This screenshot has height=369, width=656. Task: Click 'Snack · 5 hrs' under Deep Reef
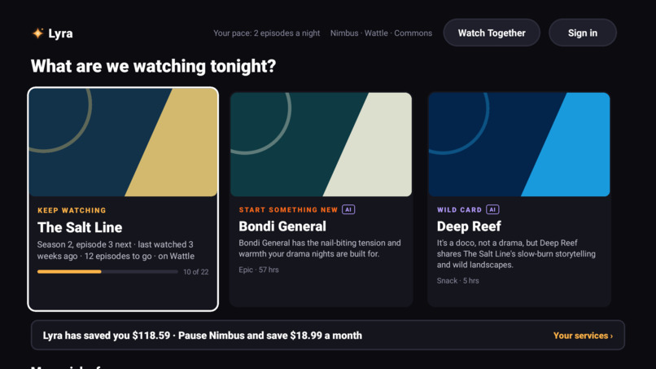[457, 281]
